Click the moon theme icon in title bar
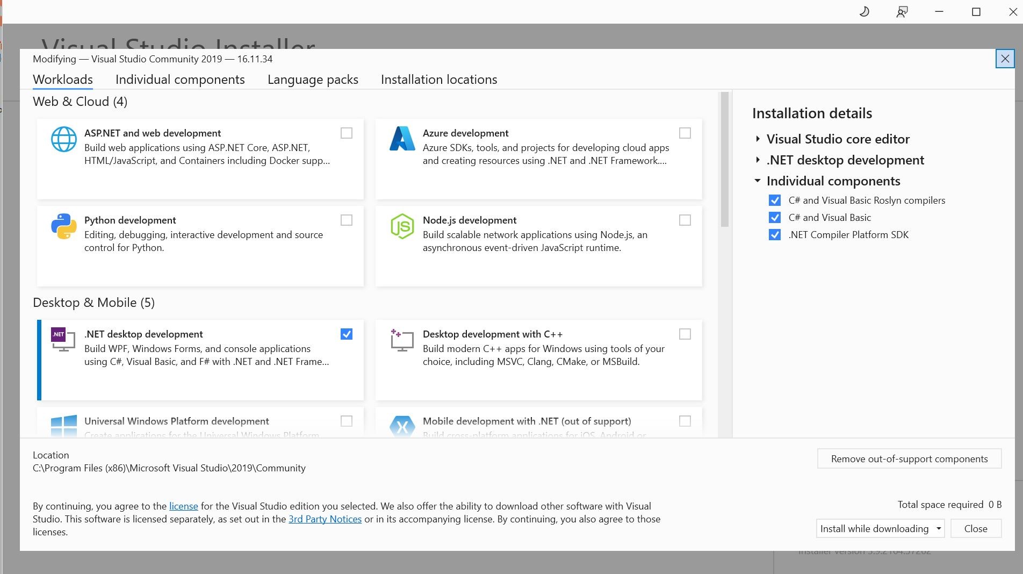1023x574 pixels. (x=864, y=12)
